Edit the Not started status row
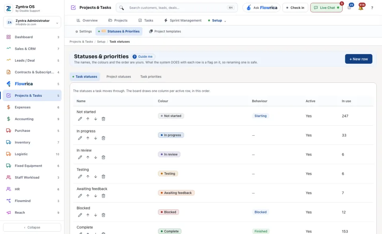Image resolution: width=382 pixels, height=234 pixels. tap(80, 119)
